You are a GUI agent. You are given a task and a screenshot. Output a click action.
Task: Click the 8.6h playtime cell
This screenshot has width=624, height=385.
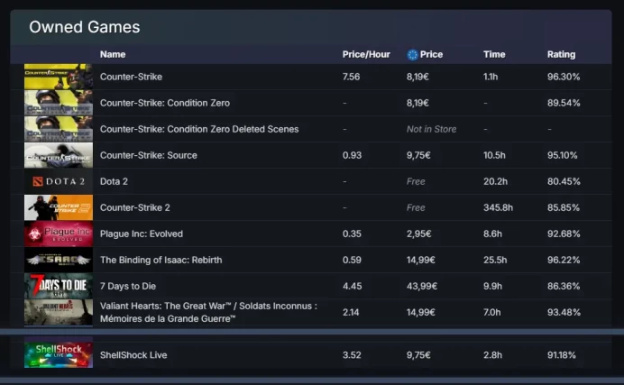click(492, 234)
